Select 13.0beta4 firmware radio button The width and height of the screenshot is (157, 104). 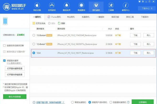coord(34,35)
